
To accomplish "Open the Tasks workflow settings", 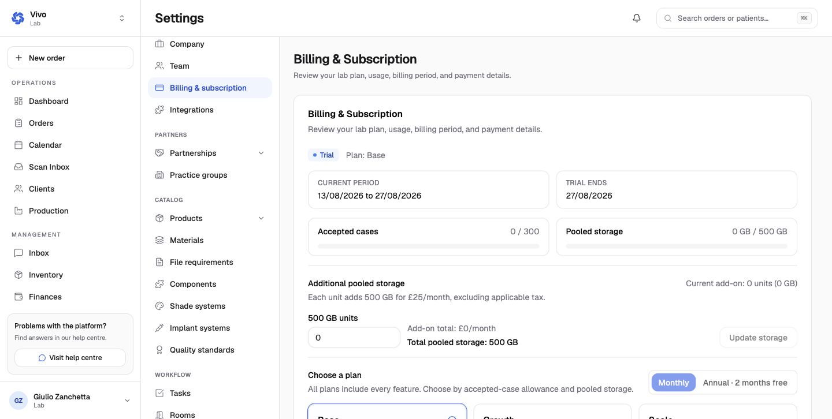I will [210, 393].
